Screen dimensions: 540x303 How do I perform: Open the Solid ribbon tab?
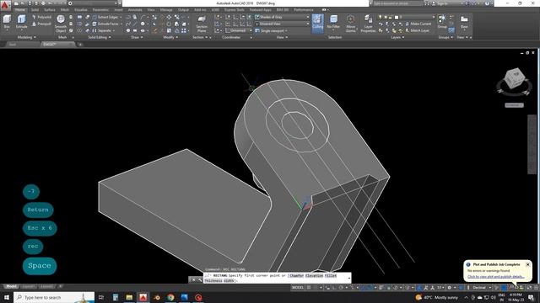pos(35,10)
